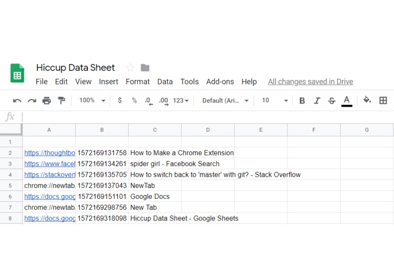Toggle bold formatting
The height and width of the screenshot is (280, 394).
tap(302, 101)
